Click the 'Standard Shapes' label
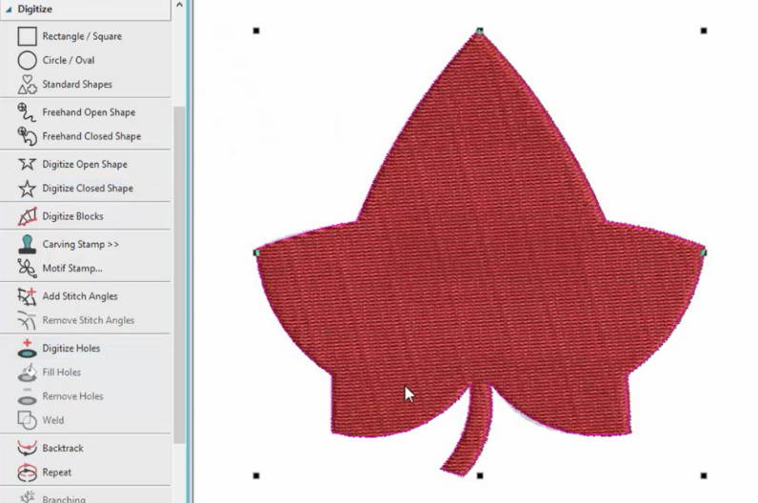 pos(77,84)
